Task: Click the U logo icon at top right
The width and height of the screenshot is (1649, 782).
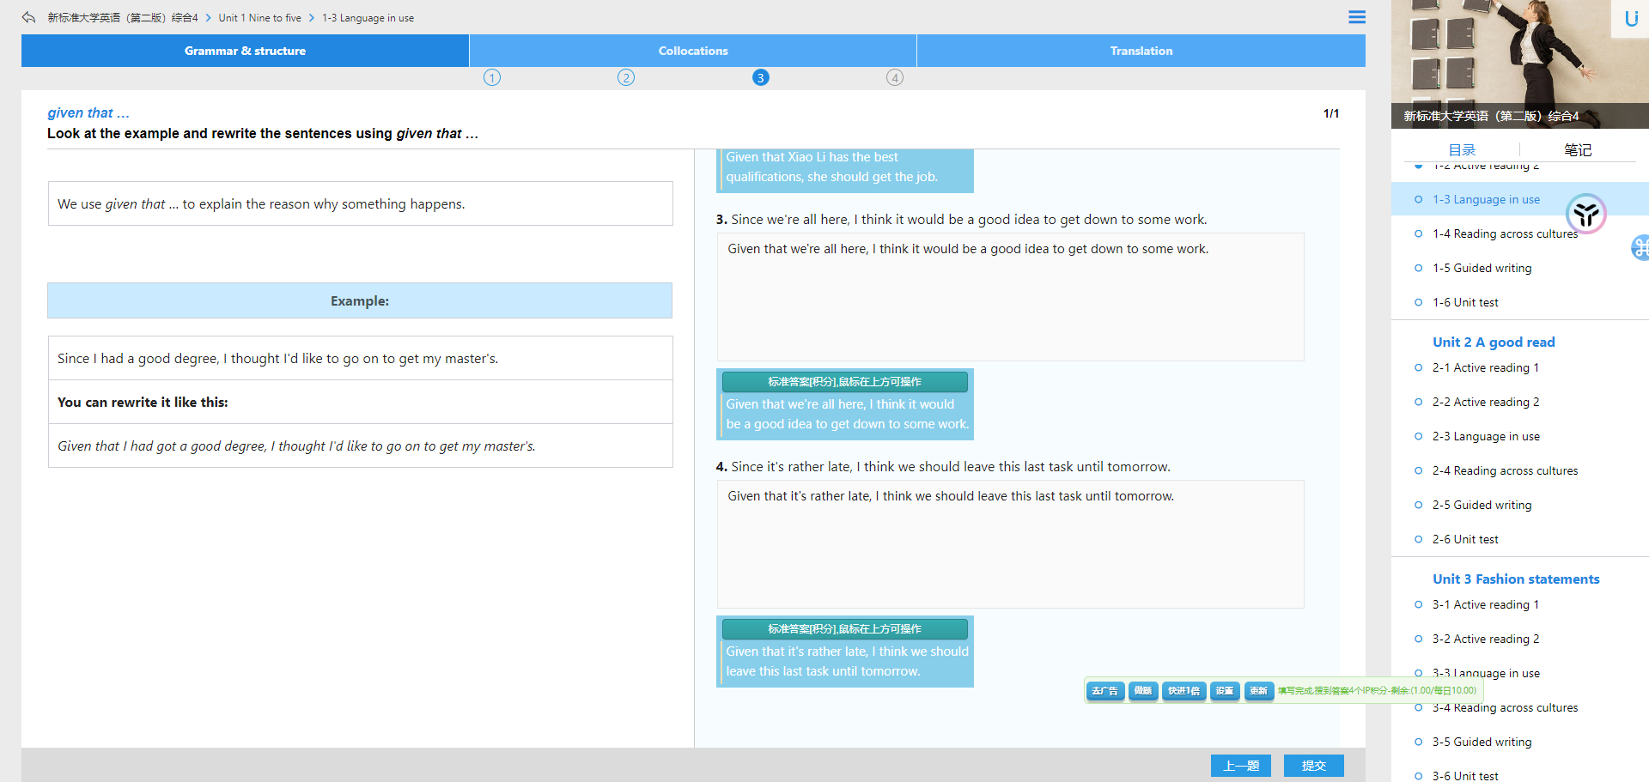Action: click(1631, 19)
